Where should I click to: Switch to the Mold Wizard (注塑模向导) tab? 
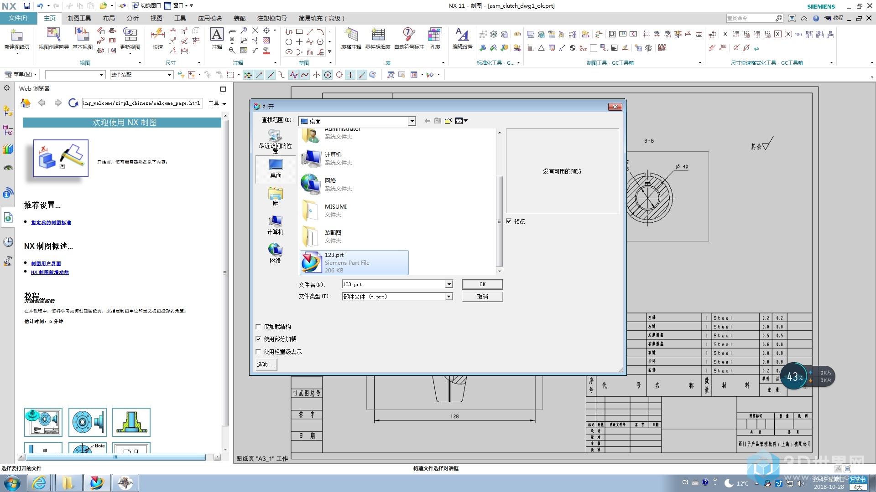point(272,18)
